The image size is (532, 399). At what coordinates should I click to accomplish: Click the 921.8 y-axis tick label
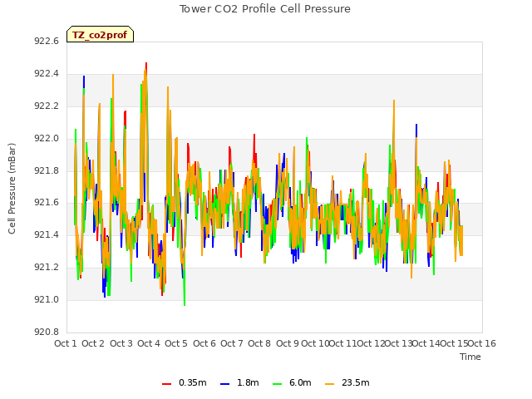(47, 170)
